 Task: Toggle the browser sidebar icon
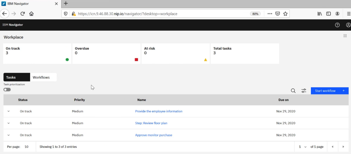click(328, 14)
